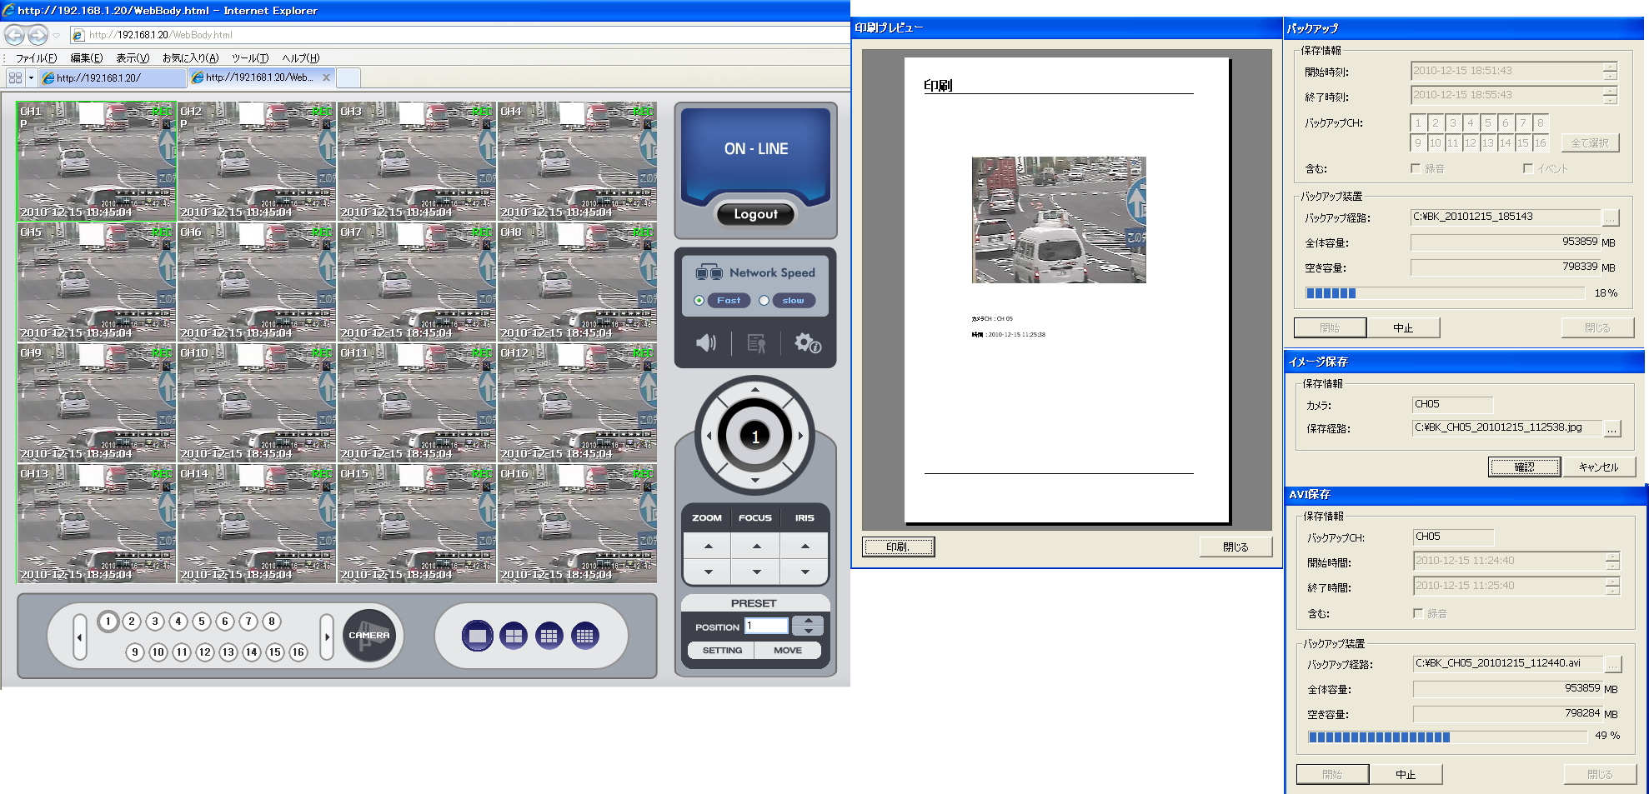
Task: Switch to the 4-split view layout
Action: pos(514,636)
